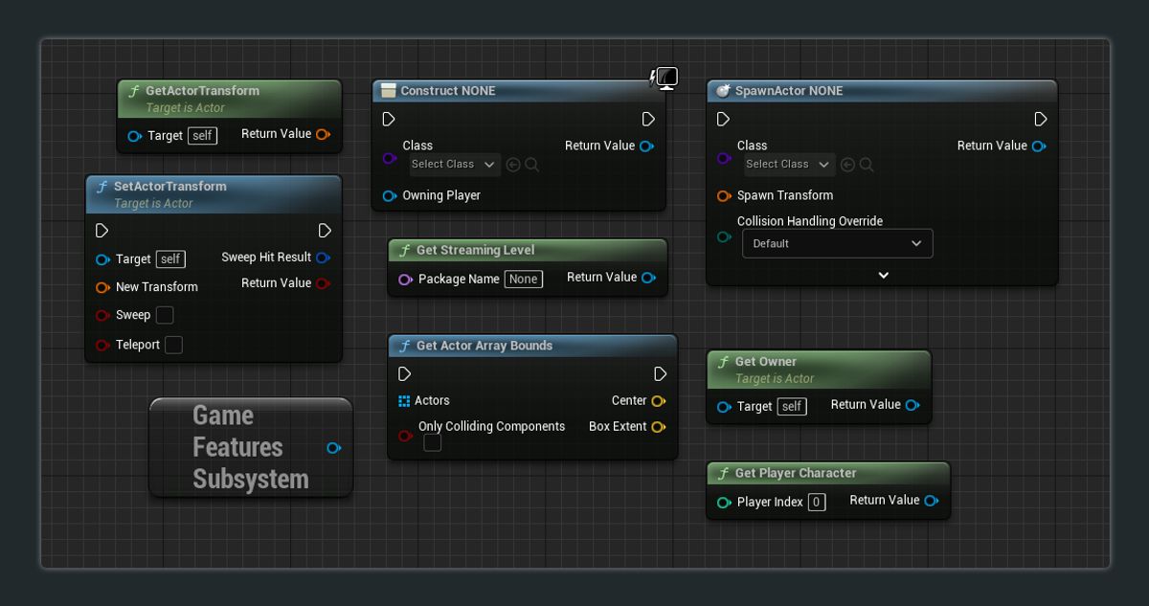Click the exec input pin on SetActorTransform

101,230
